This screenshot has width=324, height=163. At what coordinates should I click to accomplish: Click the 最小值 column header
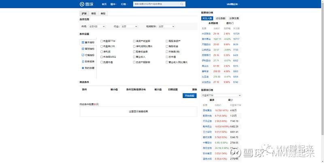point(114,90)
